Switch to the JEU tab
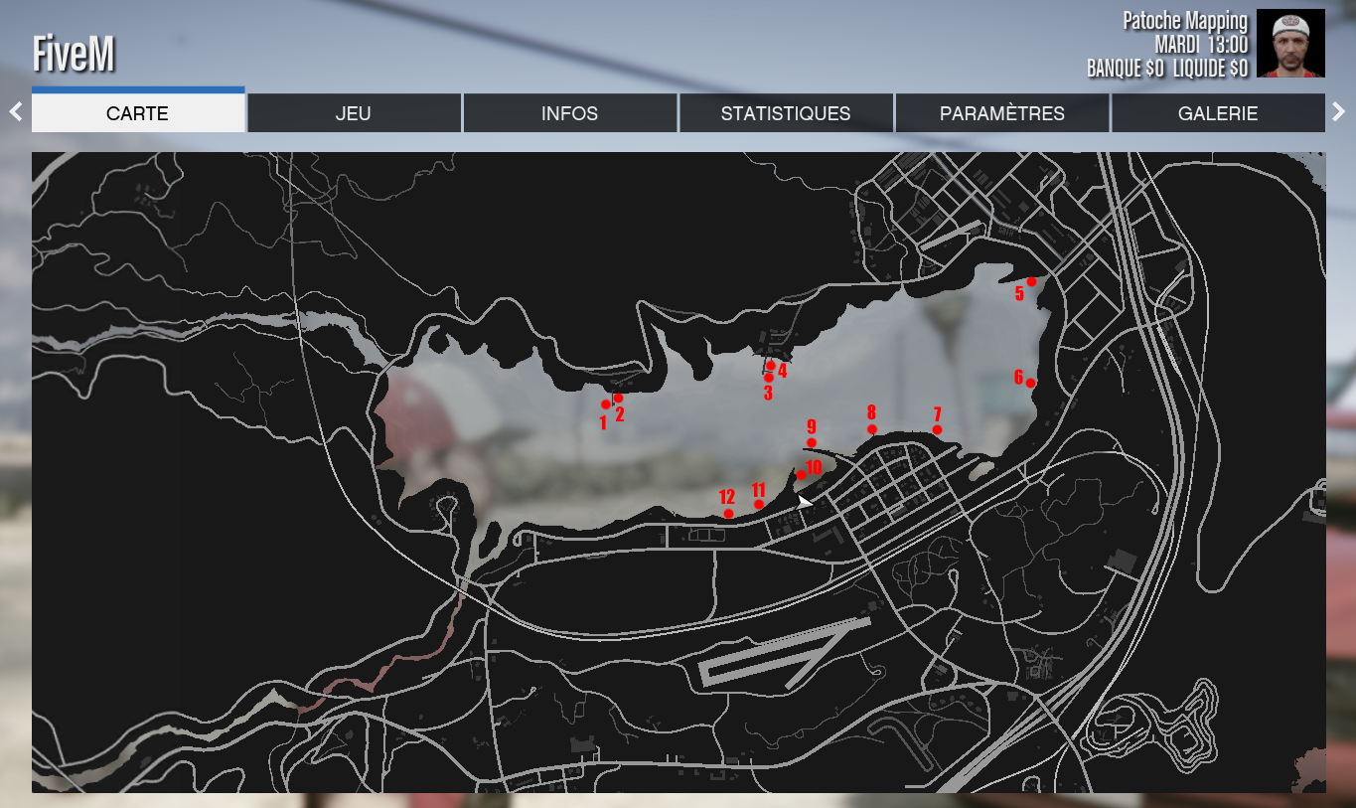 pos(354,113)
